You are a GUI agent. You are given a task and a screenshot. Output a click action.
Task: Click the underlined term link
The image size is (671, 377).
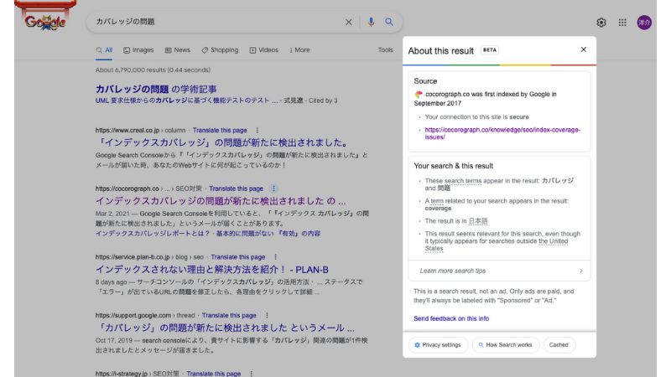point(437,201)
